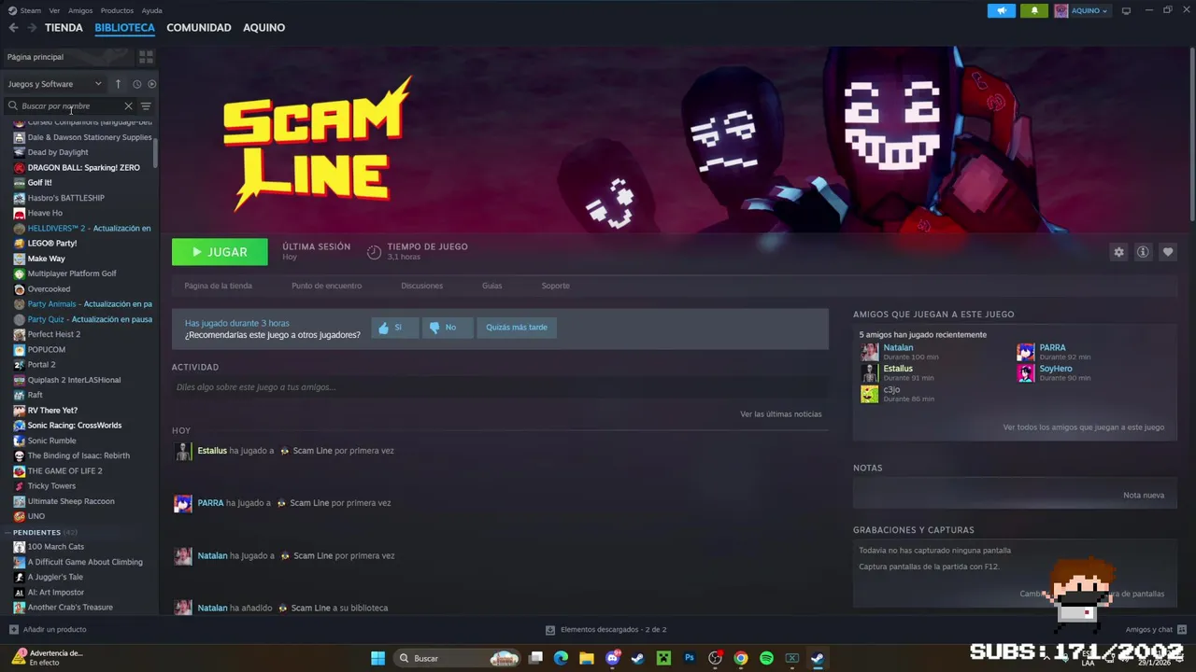Open the game info icon
Viewport: 1196px width, 672px height.
pos(1143,252)
